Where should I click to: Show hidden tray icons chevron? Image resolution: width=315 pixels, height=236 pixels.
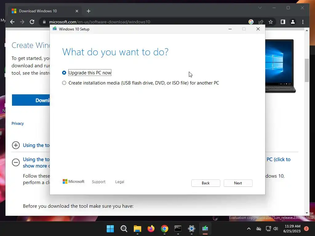coord(249,229)
